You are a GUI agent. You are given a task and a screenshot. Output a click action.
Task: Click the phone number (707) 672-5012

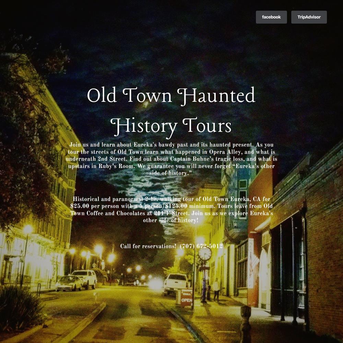click(201, 246)
